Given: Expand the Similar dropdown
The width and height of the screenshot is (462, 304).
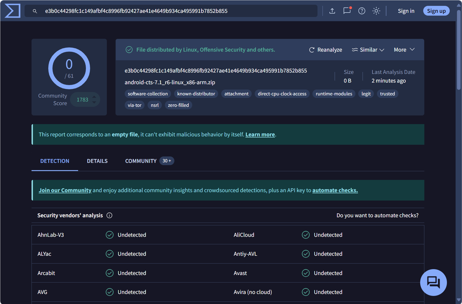Looking at the screenshot, I should point(368,50).
